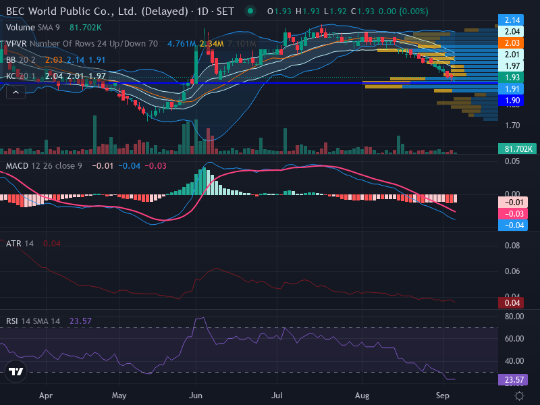
Task: Click the May label on time axis
Action: (x=119, y=396)
